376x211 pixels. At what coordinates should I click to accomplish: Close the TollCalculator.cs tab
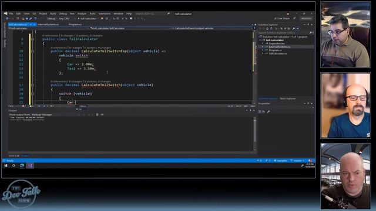[34, 25]
